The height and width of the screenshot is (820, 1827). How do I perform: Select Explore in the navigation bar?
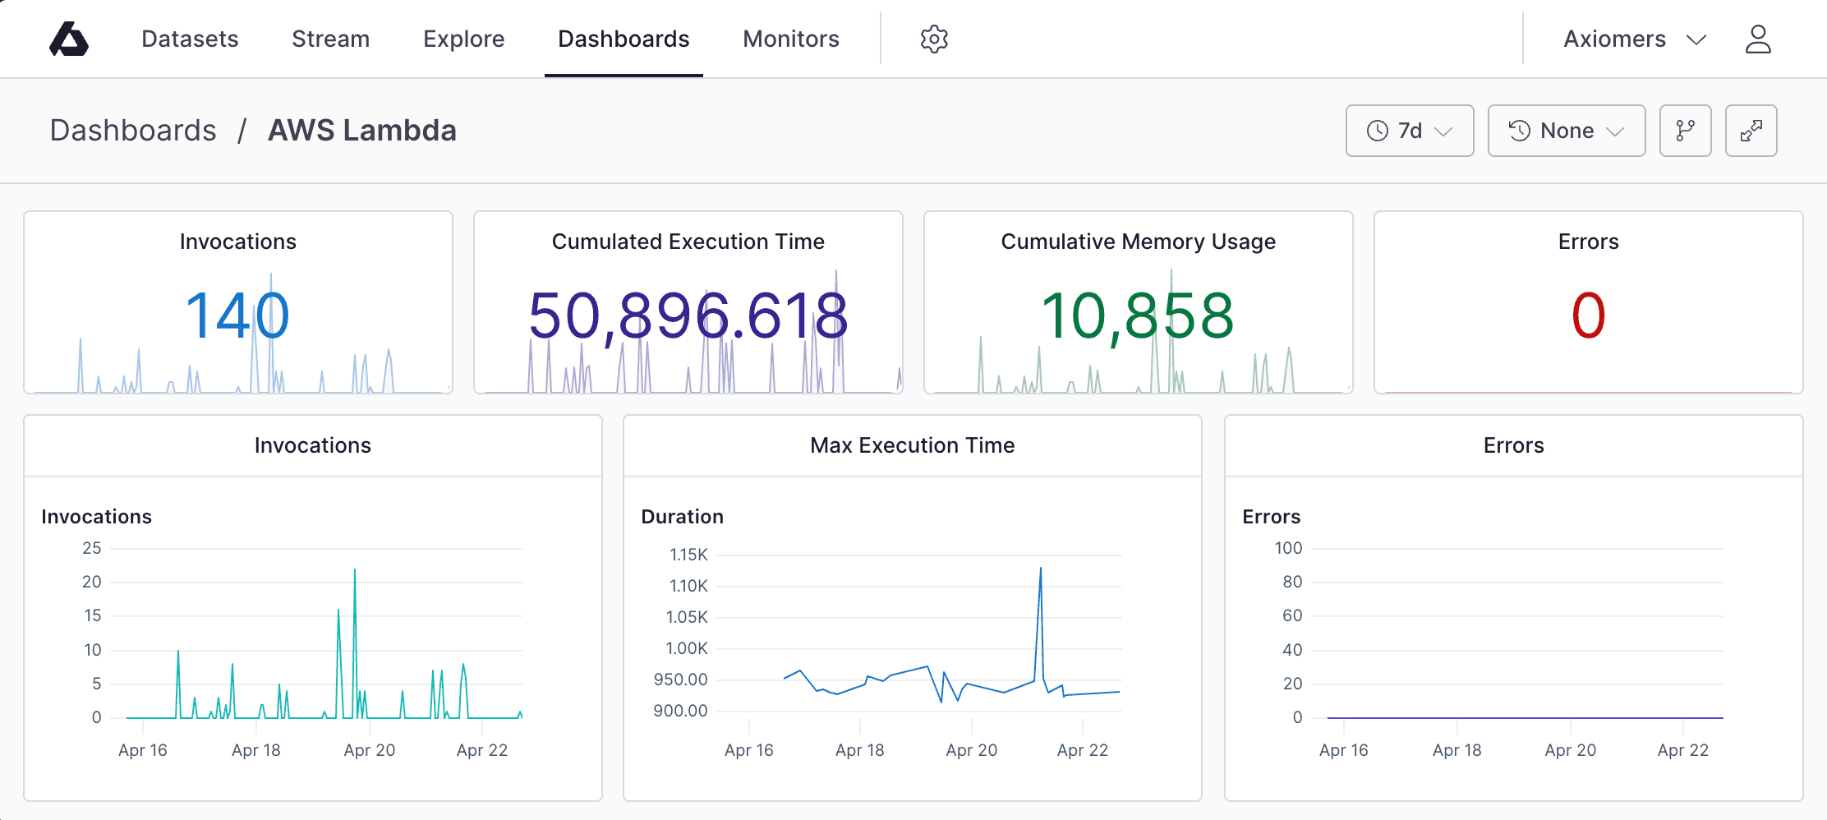pos(463,39)
